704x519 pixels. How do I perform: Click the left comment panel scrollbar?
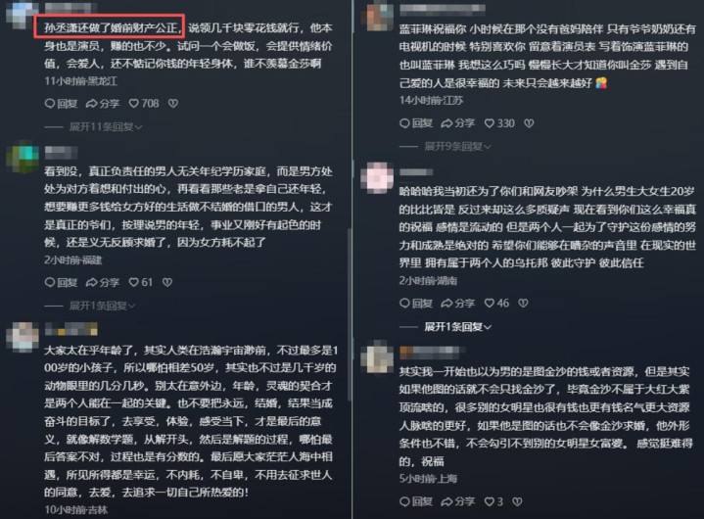click(x=349, y=314)
